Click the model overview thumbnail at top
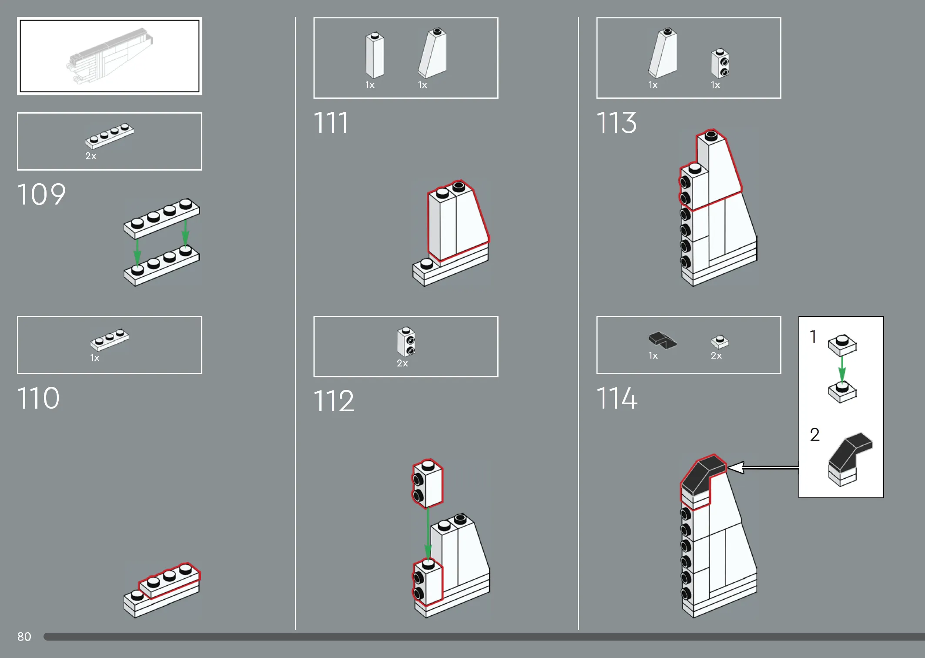 tap(110, 56)
